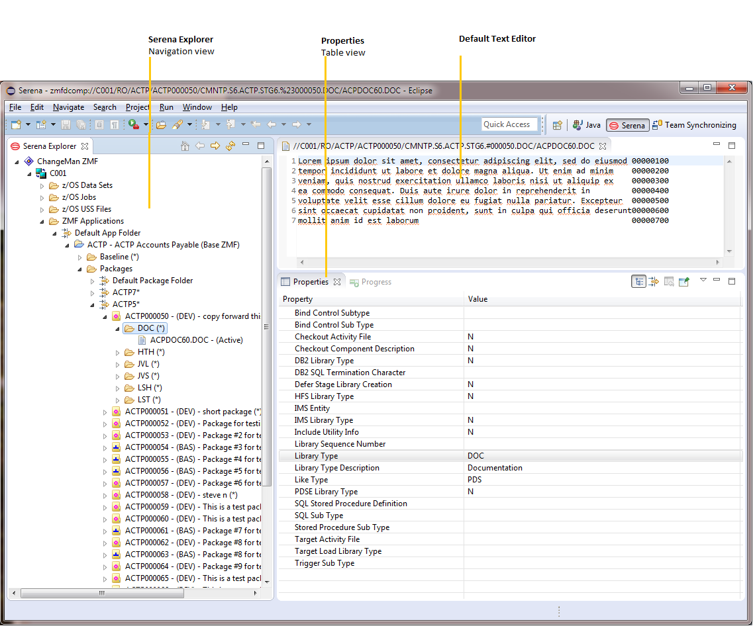This screenshot has height=626, width=753.
Task: Open the Search menu
Action: (105, 107)
